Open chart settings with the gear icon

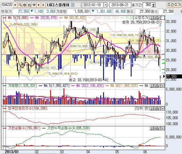(x=24, y=5)
